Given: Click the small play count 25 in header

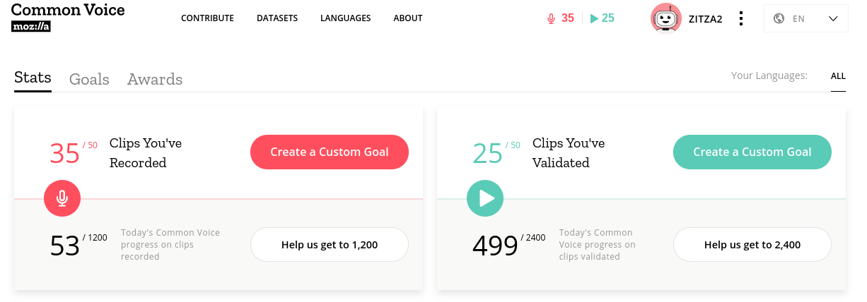Looking at the screenshot, I should pyautogui.click(x=602, y=18).
